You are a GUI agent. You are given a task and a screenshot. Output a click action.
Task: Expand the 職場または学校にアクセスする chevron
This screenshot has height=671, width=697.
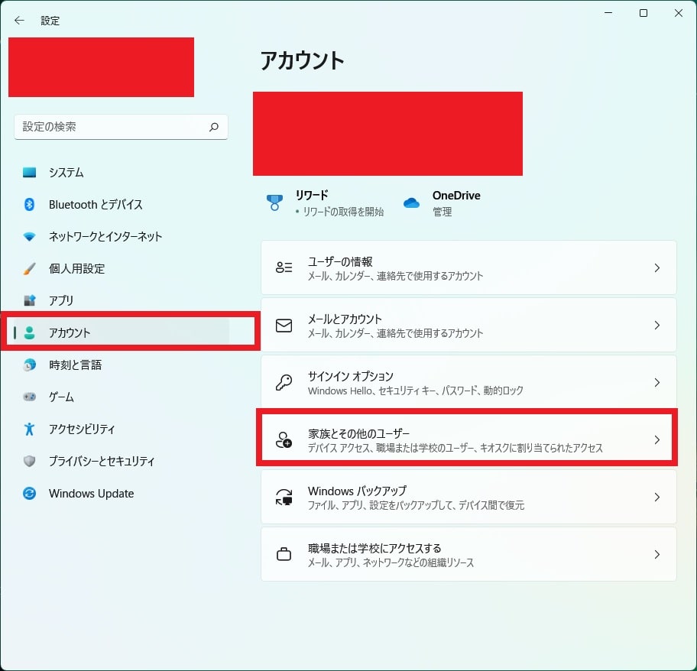657,554
